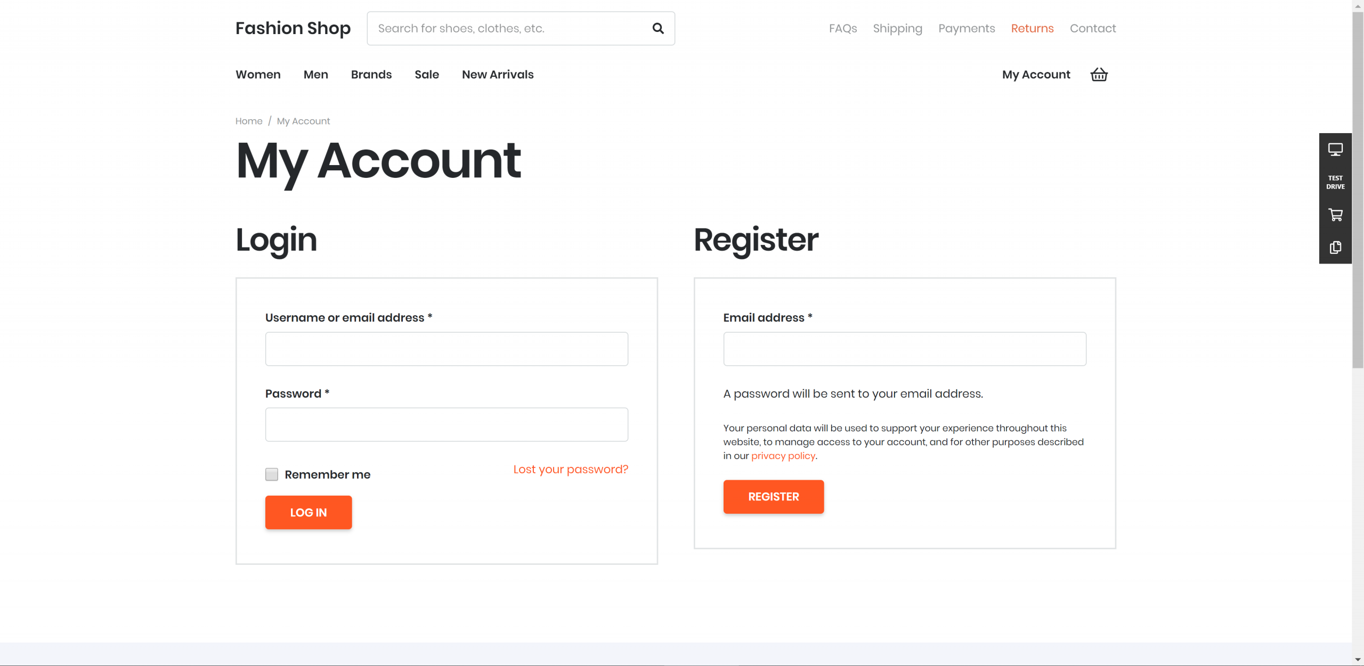Click the Test Drive label
1364x666 pixels.
click(1335, 182)
